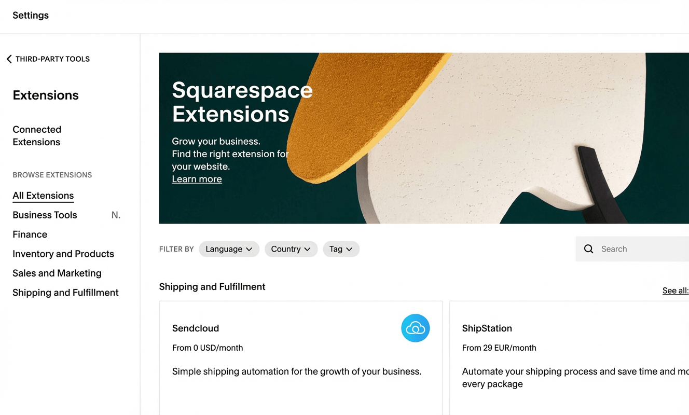The image size is (689, 415).
Task: Open the Sendcloud extension card
Action: [301, 358]
